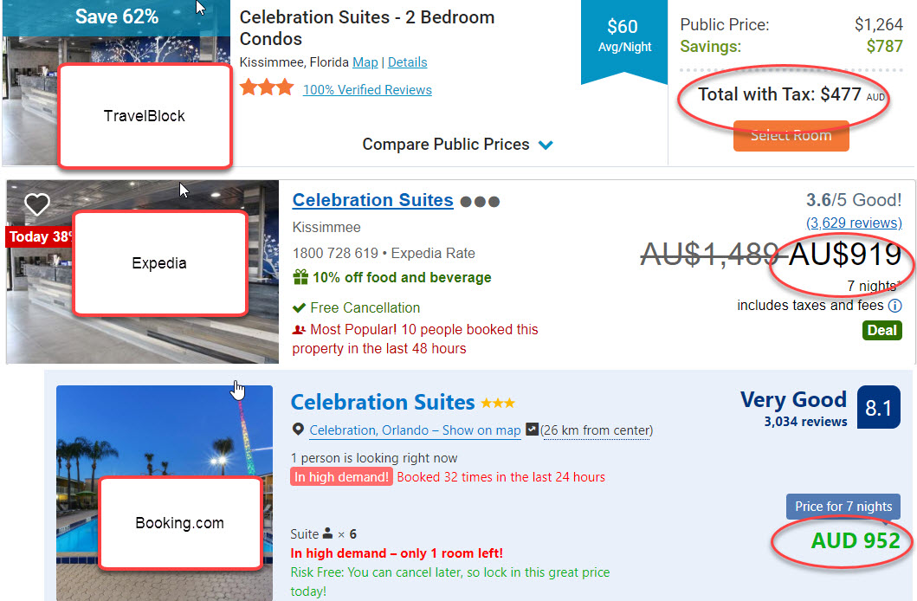The height and width of the screenshot is (601, 917).
Task: Click the 8.1 review score badge
Action: [878, 408]
